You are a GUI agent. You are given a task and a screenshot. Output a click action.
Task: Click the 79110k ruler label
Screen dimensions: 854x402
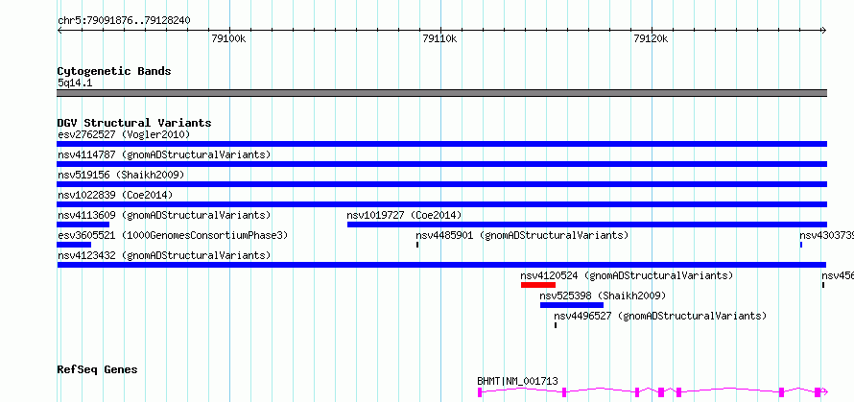click(x=439, y=38)
